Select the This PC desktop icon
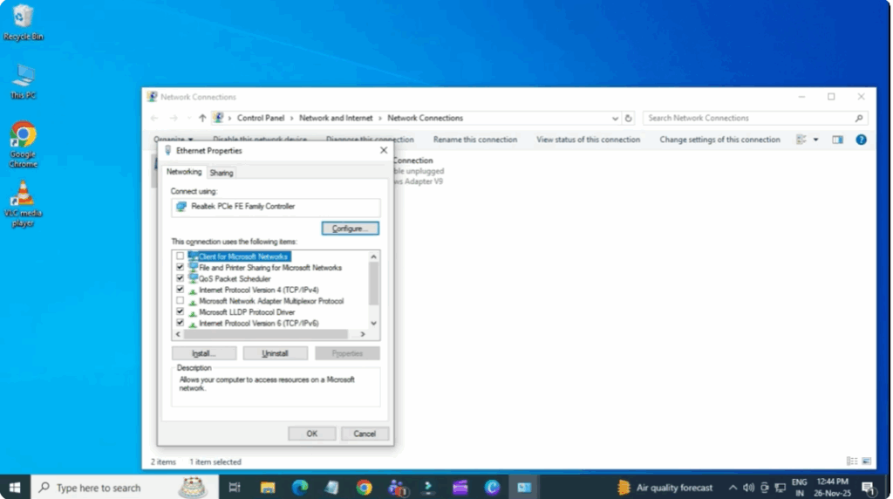The height and width of the screenshot is (499, 893). 23,81
